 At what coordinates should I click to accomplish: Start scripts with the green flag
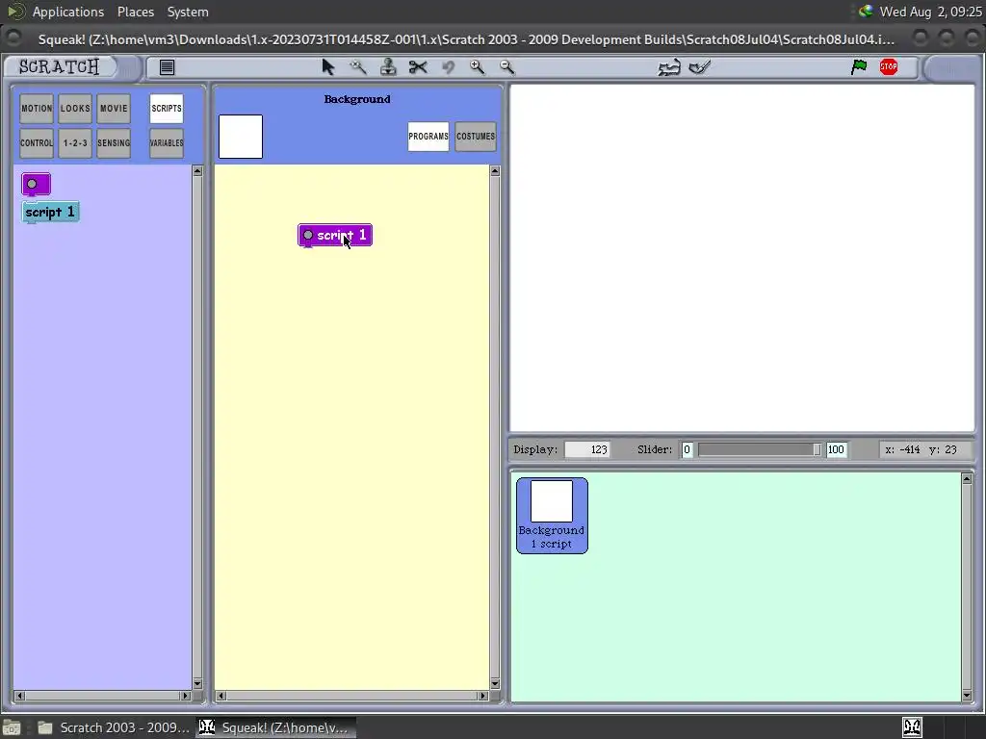[x=858, y=66]
